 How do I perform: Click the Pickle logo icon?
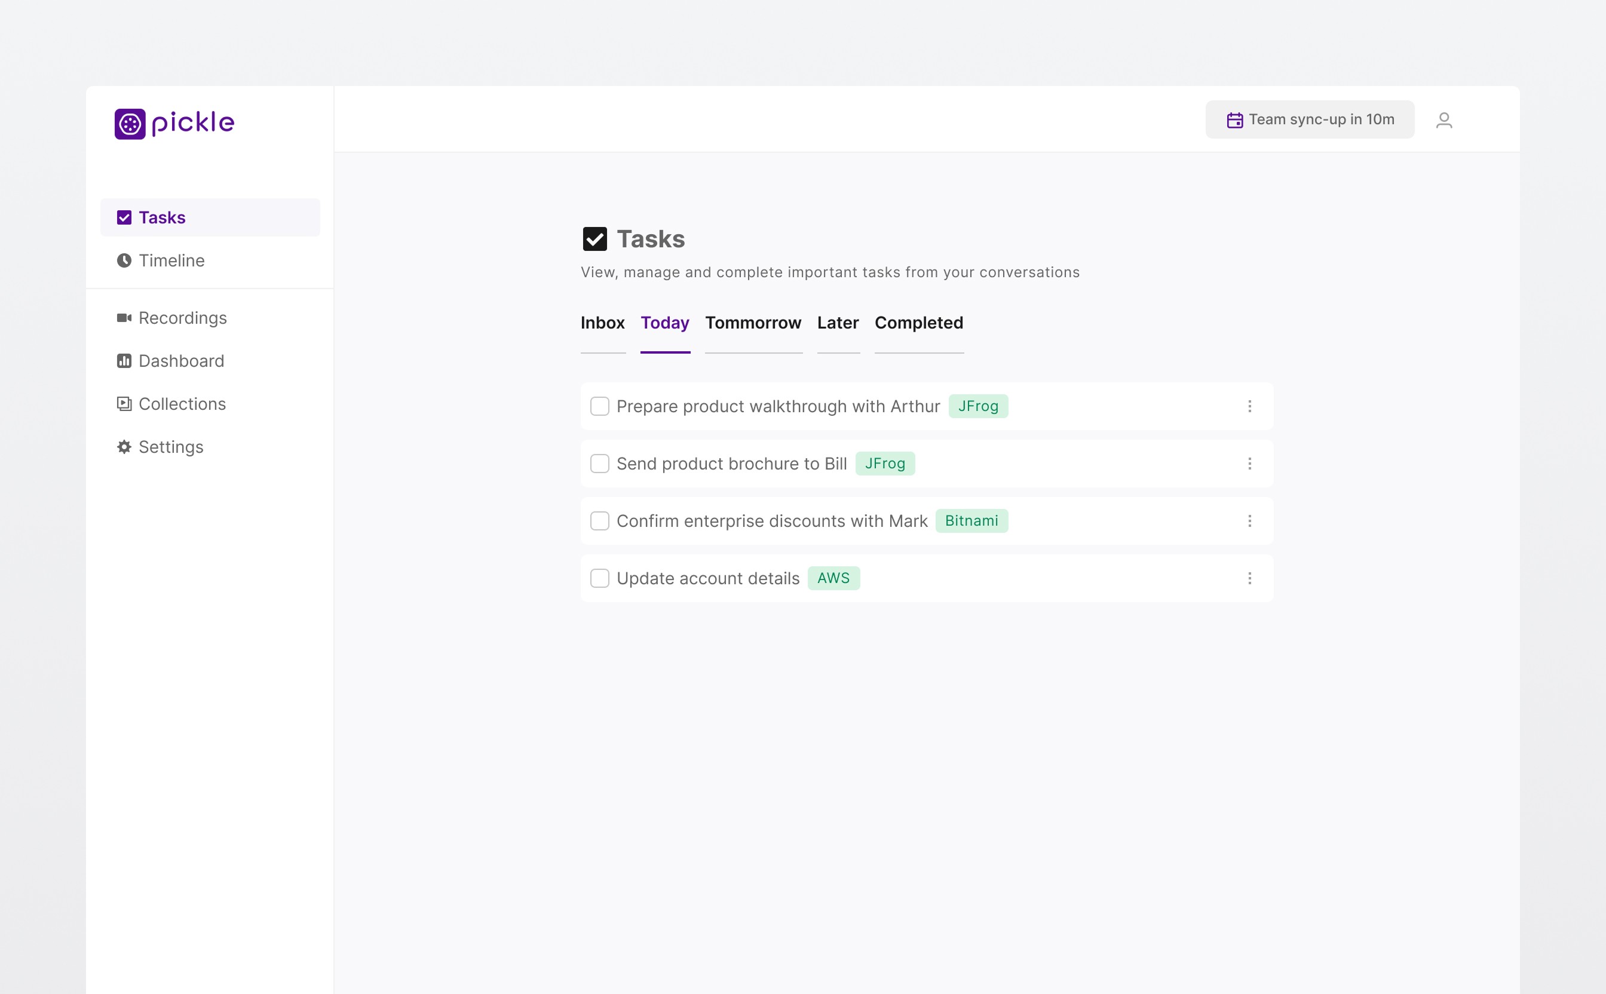point(130,124)
